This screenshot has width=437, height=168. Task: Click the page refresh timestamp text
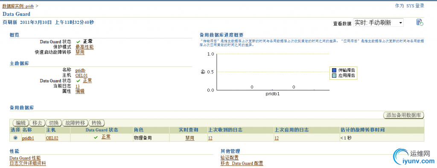pyautogui.click(x=48, y=22)
